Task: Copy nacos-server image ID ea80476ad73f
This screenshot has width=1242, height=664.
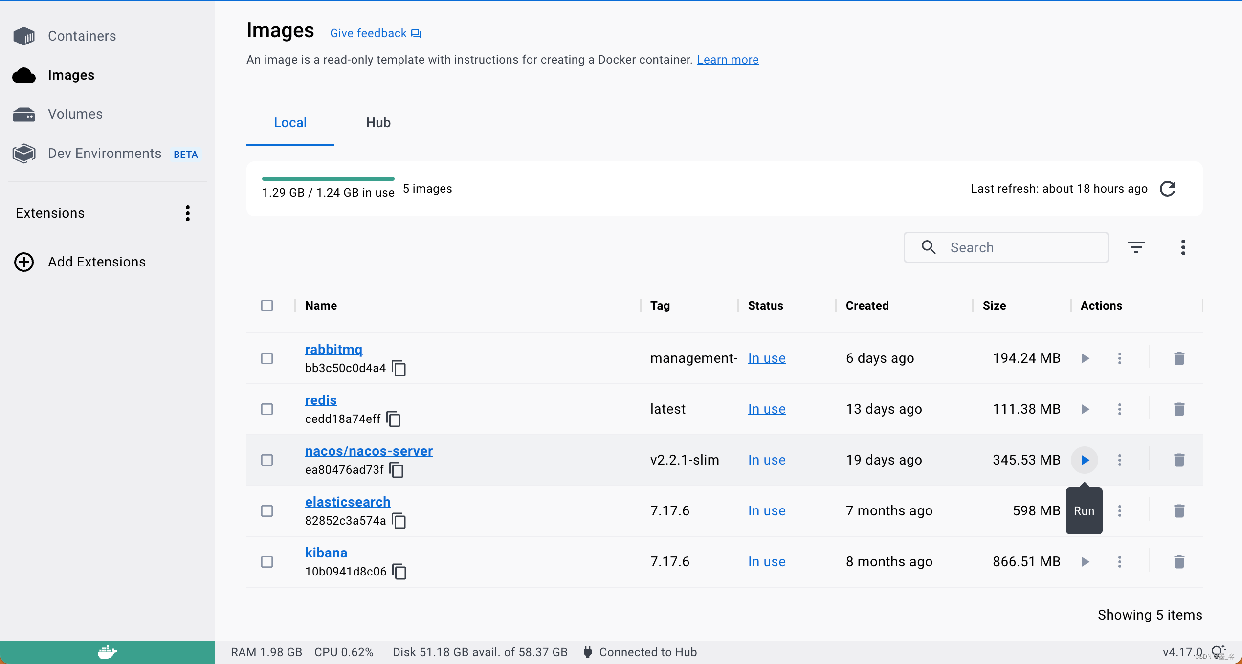Action: tap(397, 470)
